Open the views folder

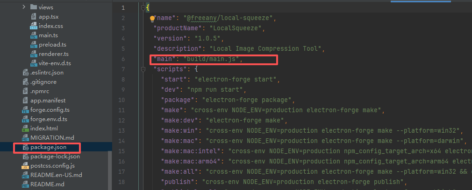46,7
